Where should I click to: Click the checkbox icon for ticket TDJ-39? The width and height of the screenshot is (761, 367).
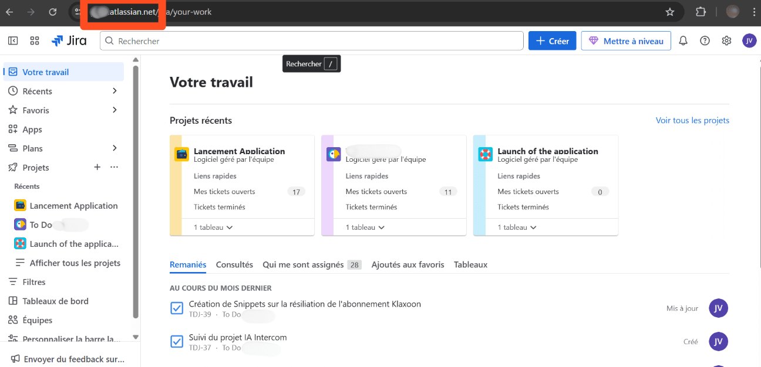[x=177, y=308]
